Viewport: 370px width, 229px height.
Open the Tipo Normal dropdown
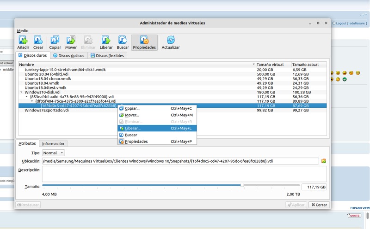[53, 153]
